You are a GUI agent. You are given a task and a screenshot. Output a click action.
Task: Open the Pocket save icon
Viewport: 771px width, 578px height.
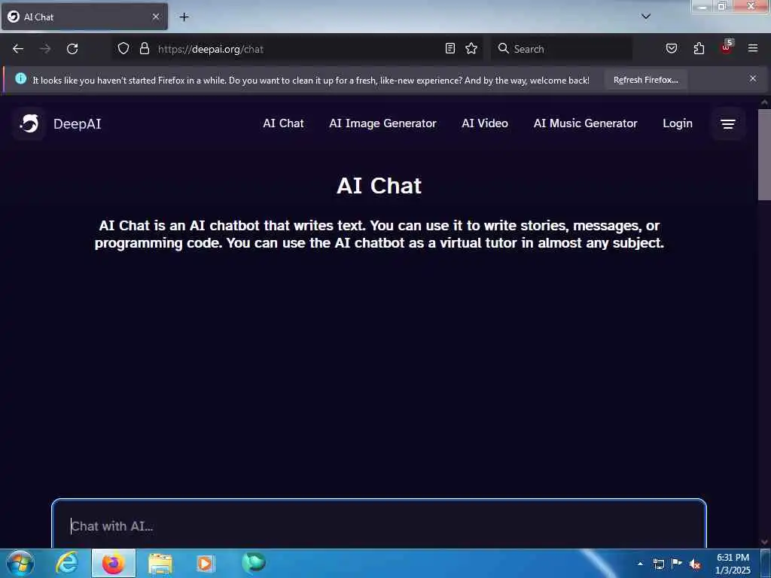671,48
